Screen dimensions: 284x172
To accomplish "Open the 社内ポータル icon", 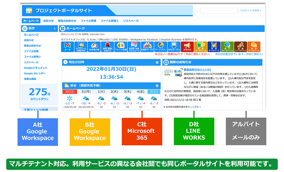I will (x=174, y=47).
